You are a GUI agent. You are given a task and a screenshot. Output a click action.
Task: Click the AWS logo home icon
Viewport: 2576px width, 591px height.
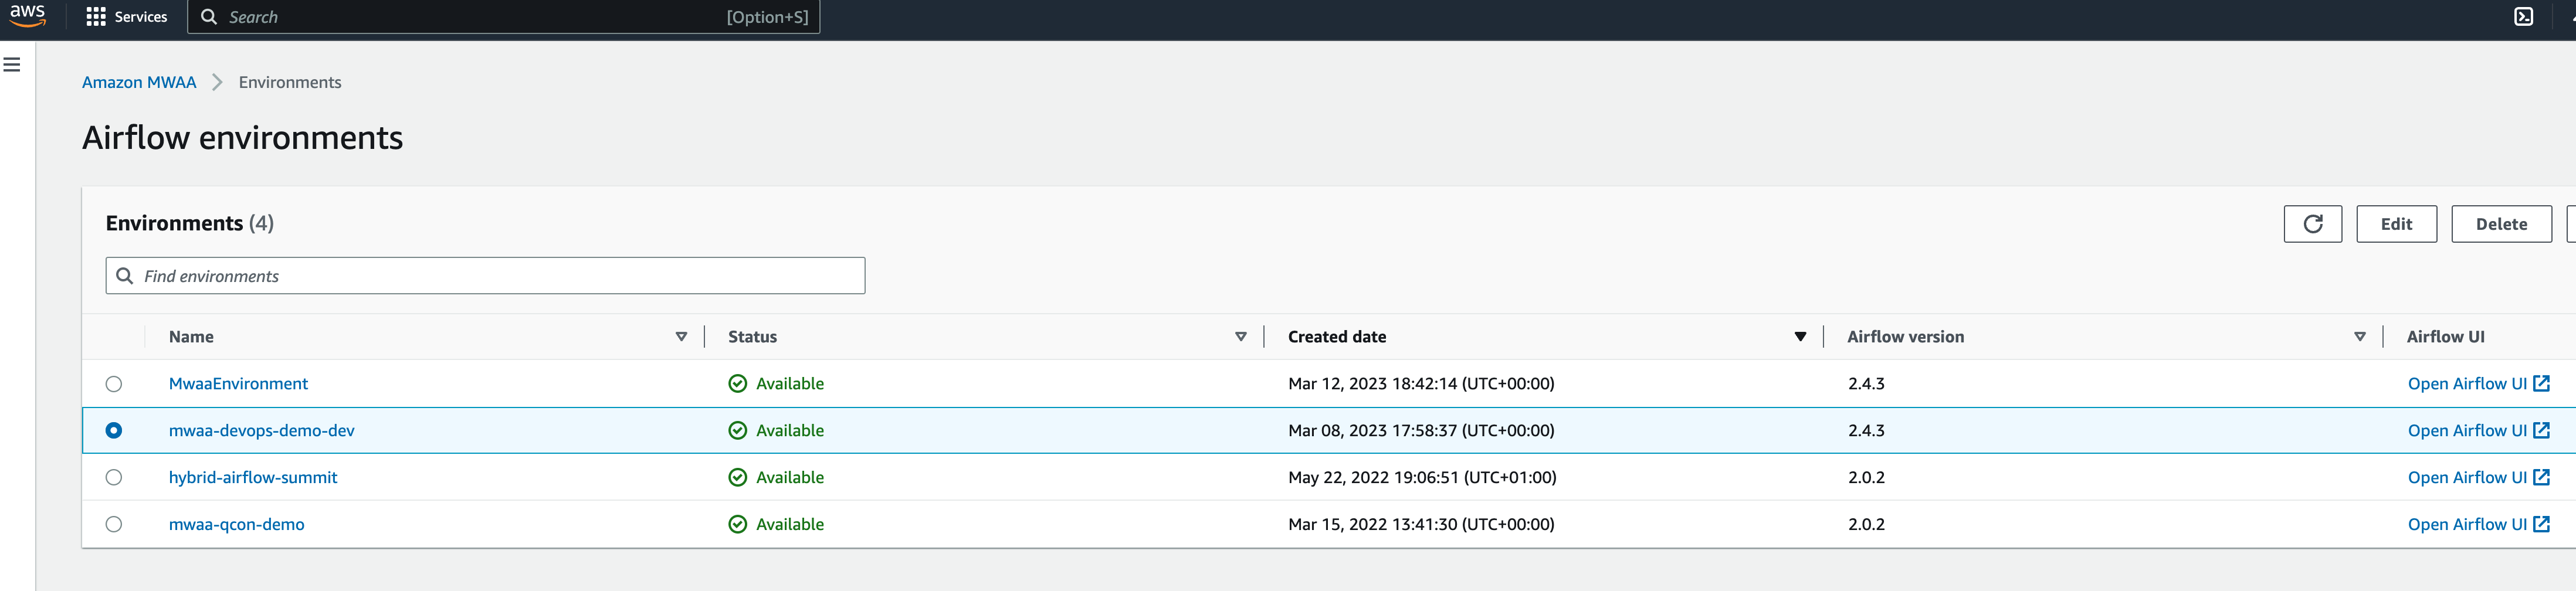click(27, 15)
